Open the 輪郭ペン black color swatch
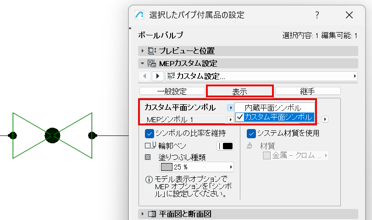Viewport: 372px width, 220px height. tap(225, 146)
